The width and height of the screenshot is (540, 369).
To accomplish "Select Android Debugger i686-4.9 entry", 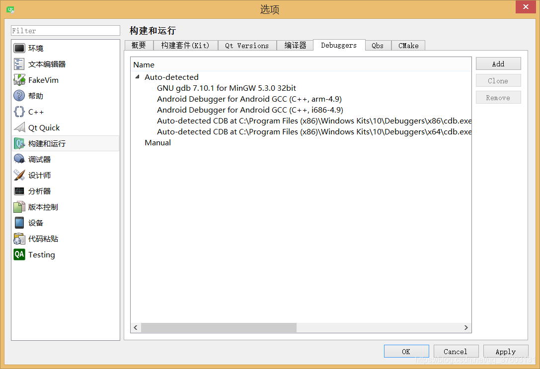I will pos(250,110).
